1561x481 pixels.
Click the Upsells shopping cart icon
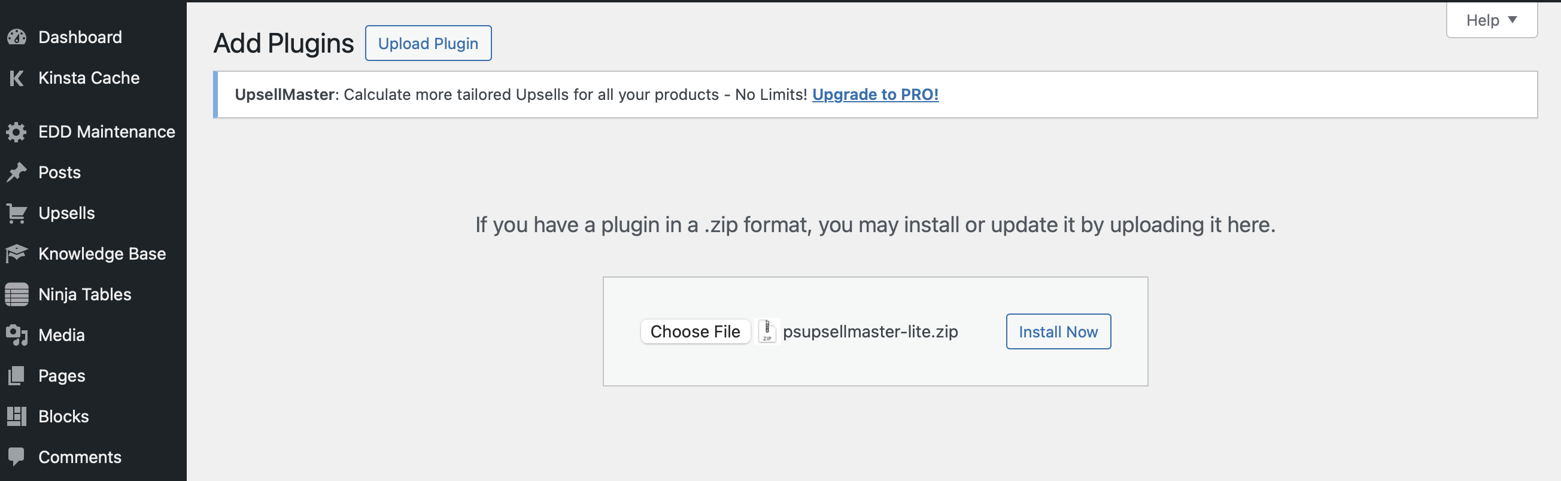pos(17,213)
